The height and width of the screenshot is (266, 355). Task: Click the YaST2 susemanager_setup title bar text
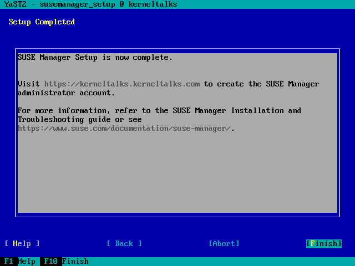click(90, 4)
